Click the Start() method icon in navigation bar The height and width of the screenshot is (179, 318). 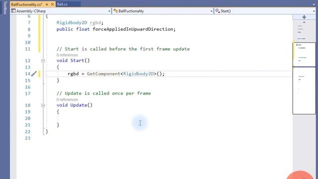pyautogui.click(x=218, y=11)
